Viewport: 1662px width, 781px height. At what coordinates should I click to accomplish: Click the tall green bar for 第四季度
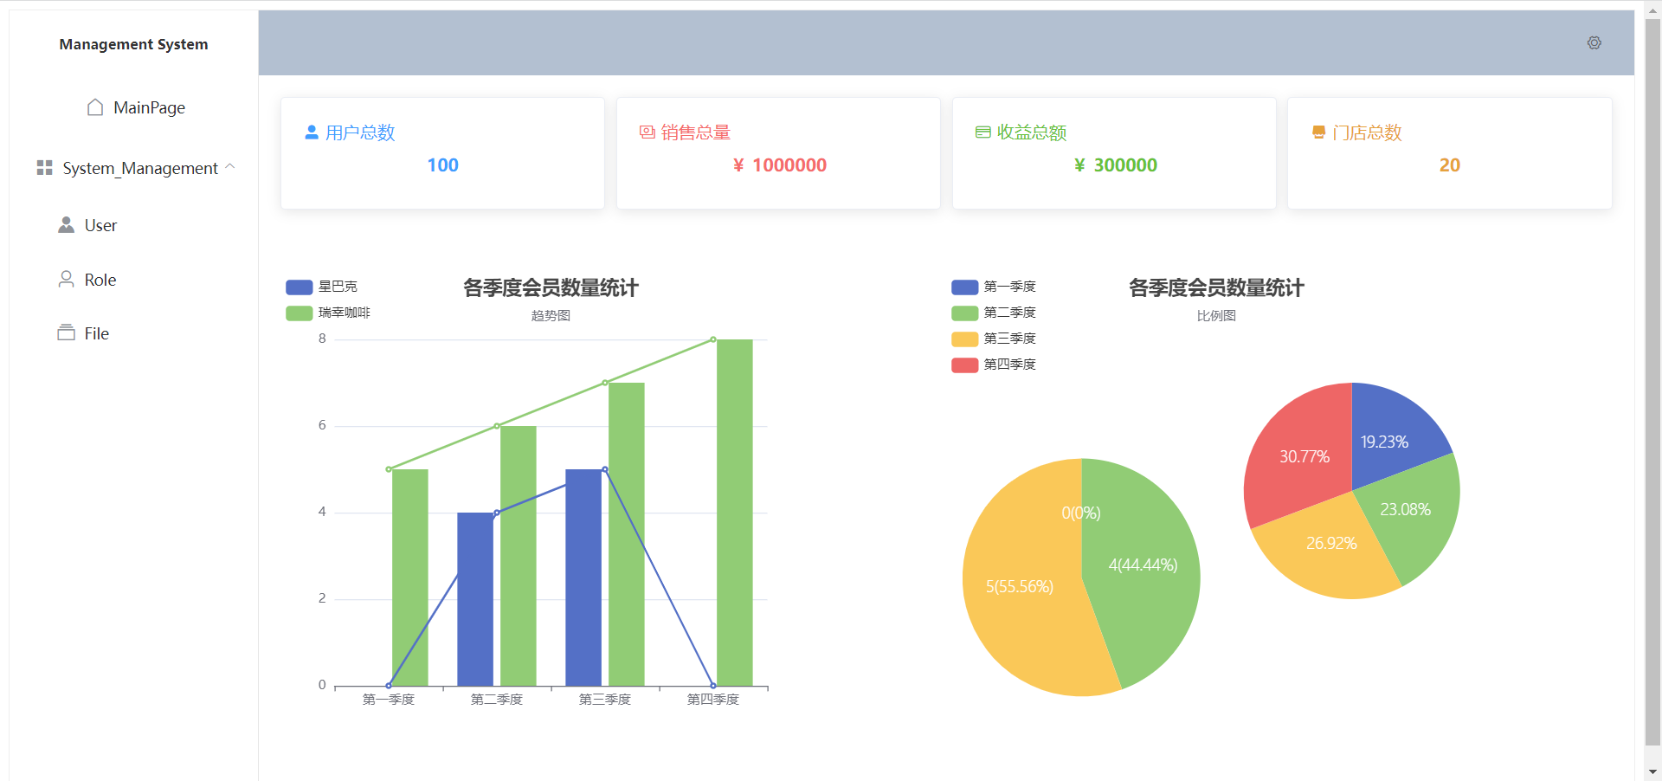click(734, 513)
